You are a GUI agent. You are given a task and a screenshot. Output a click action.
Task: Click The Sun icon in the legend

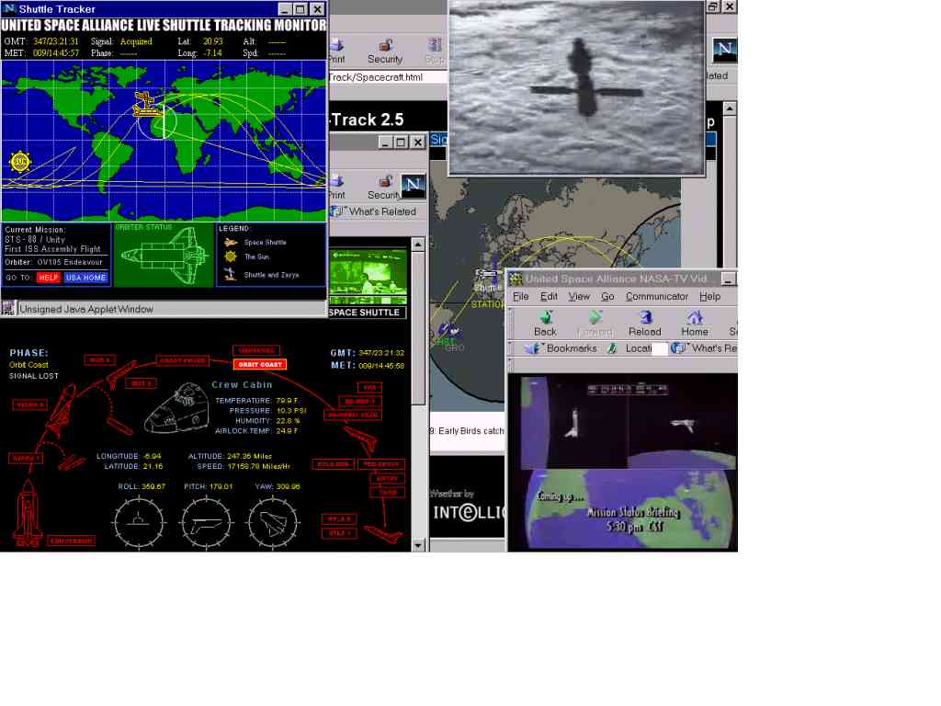[x=231, y=257]
